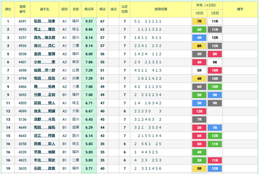Click red 11R button for 中北 将史
The image size is (259, 174).
(x=215, y=161)
